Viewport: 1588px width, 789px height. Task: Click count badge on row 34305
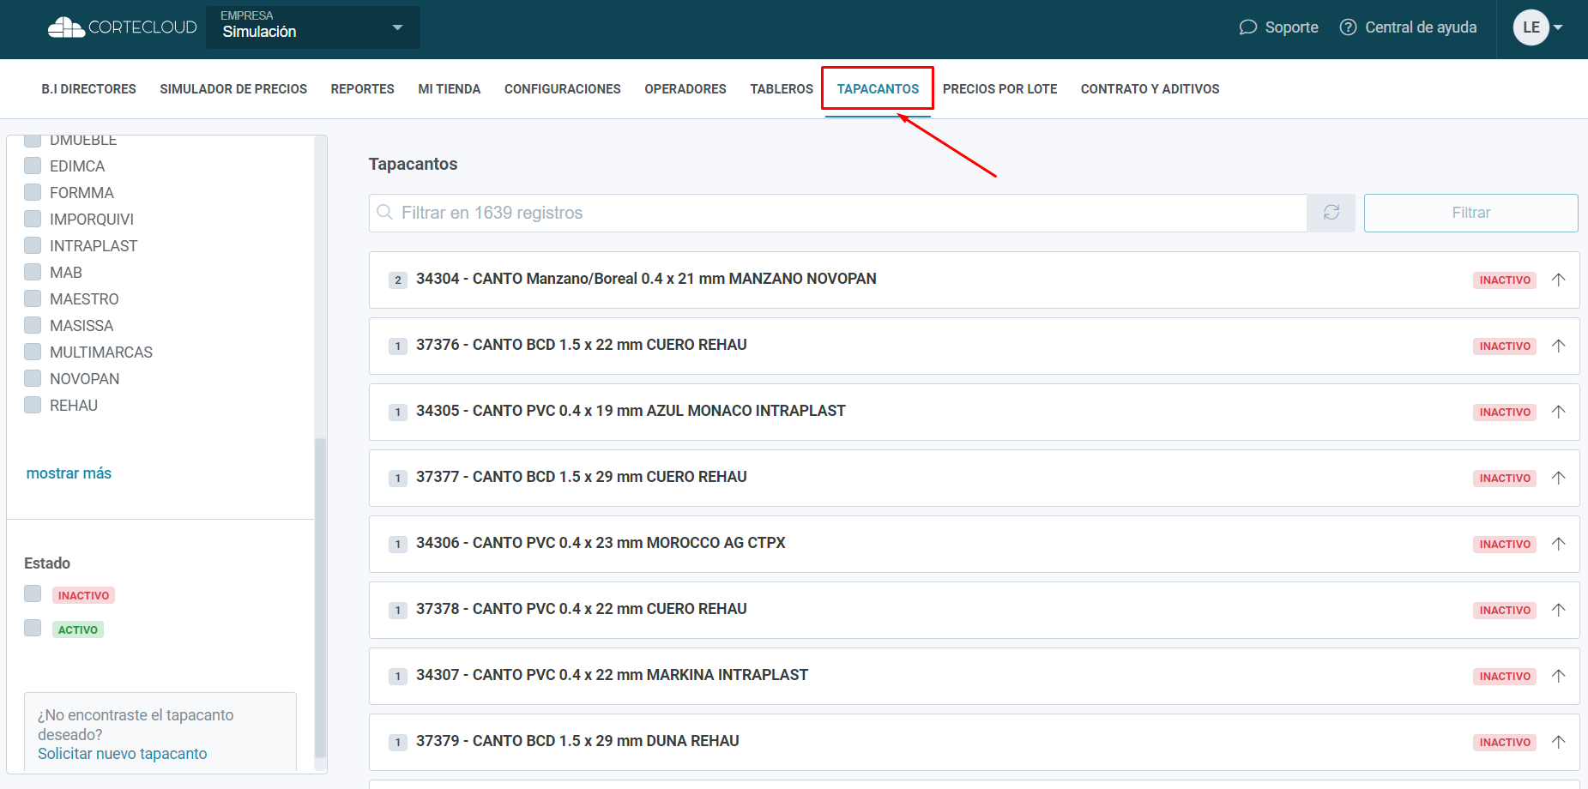coord(398,413)
